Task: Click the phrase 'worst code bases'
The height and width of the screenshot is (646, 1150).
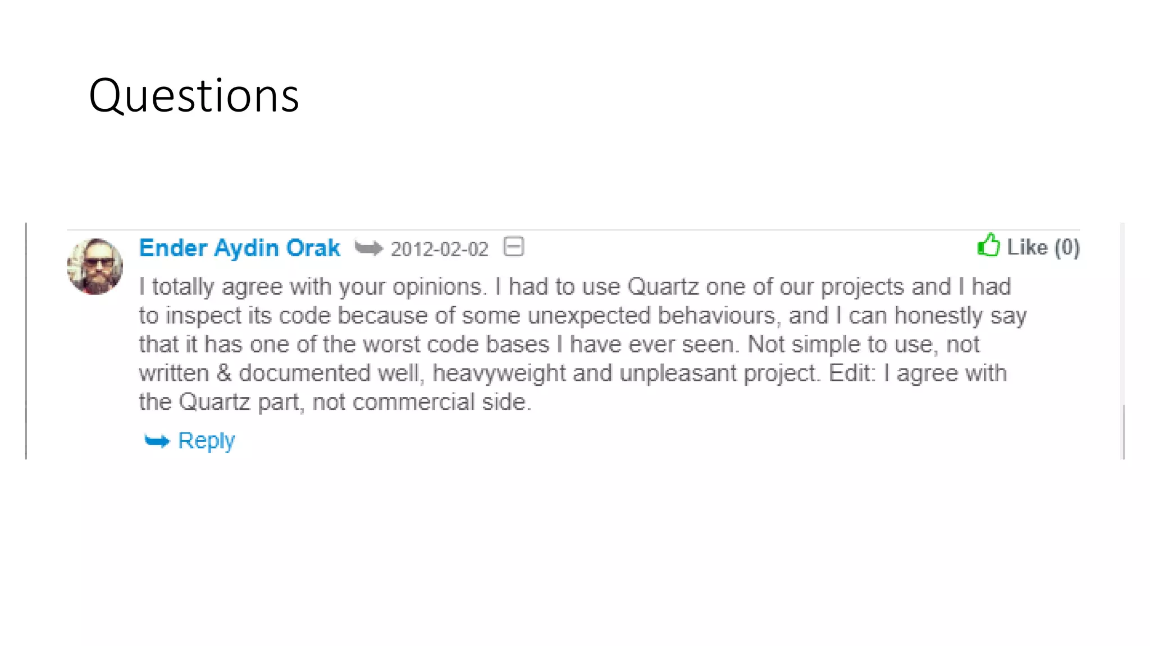Action: 456,344
